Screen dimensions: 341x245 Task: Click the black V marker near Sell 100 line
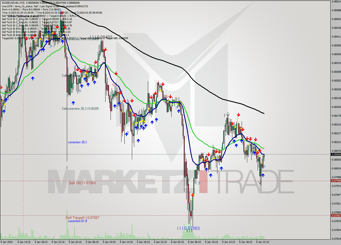[x=260, y=183]
